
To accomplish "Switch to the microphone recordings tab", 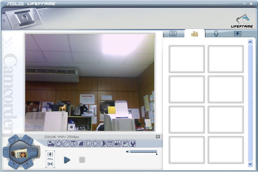I will (x=216, y=34).
